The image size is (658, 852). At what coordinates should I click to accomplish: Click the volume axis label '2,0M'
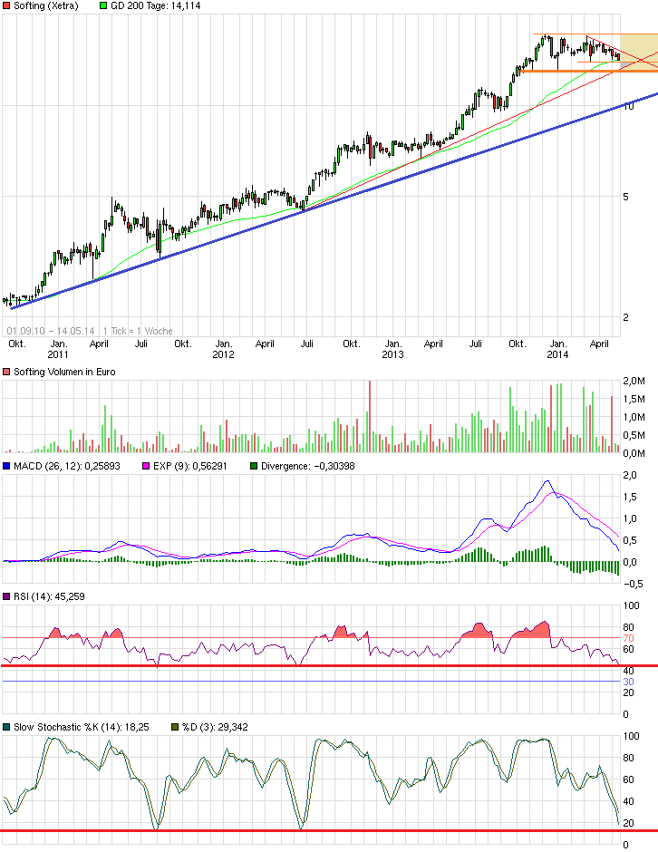tap(634, 381)
